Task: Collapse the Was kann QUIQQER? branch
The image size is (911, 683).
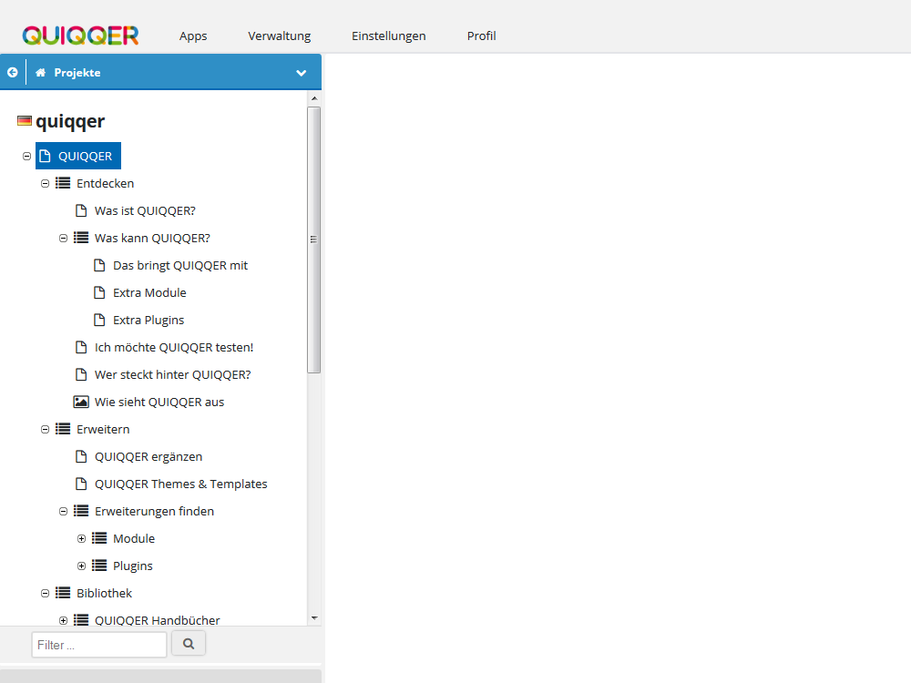Action: pos(64,238)
